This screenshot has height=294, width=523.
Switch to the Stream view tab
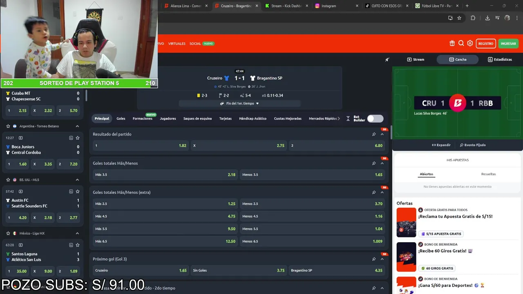pos(416,60)
